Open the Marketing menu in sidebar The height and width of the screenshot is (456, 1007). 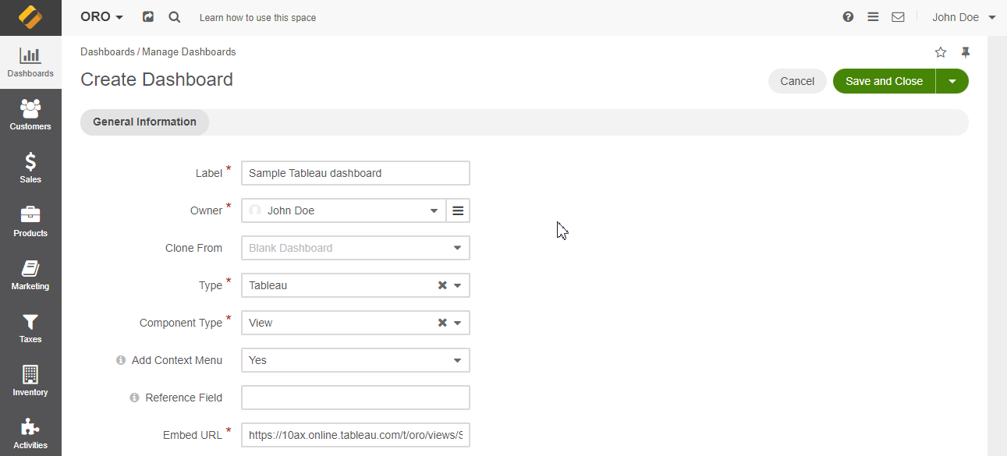pyautogui.click(x=30, y=274)
